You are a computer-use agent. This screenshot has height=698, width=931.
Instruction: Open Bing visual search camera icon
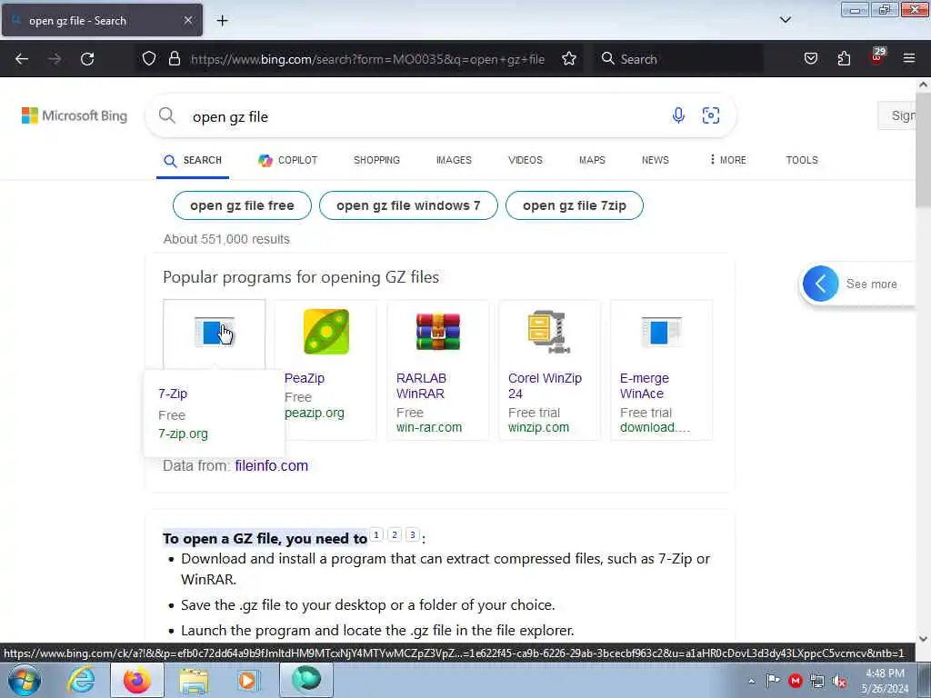click(711, 115)
